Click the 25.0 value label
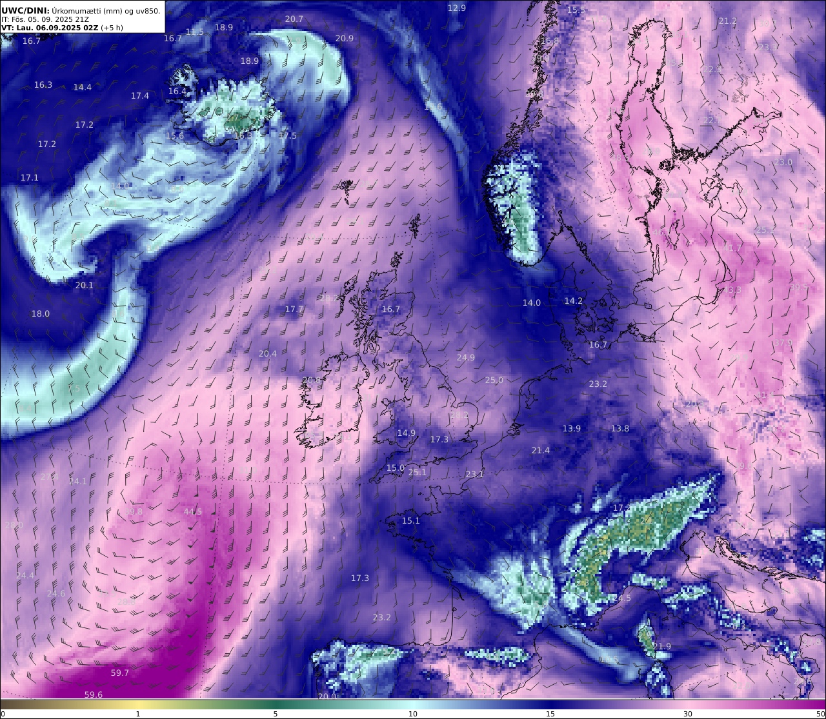This screenshot has width=826, height=719. click(x=494, y=380)
